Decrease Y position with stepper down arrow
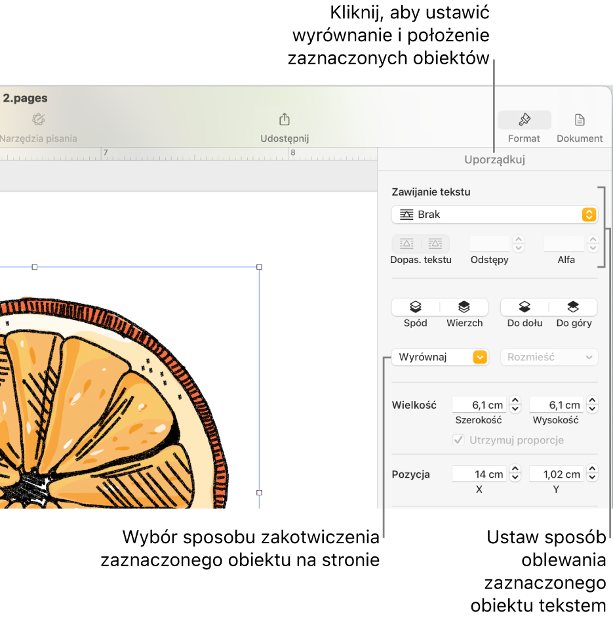Viewport: 613px width, 622px height. point(592,478)
